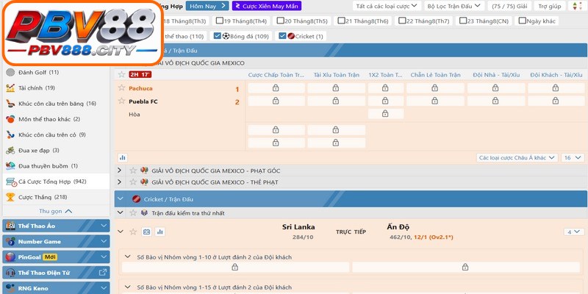Click the odds change arrows icon top right
This screenshot has width=588, height=294.
(575, 6)
